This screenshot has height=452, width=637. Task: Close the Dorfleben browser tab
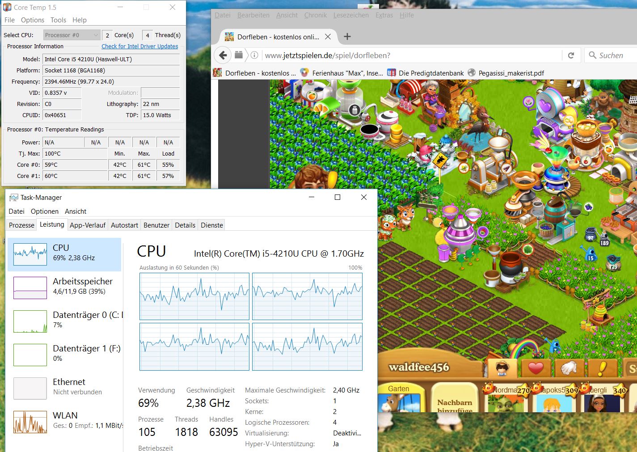(328, 37)
